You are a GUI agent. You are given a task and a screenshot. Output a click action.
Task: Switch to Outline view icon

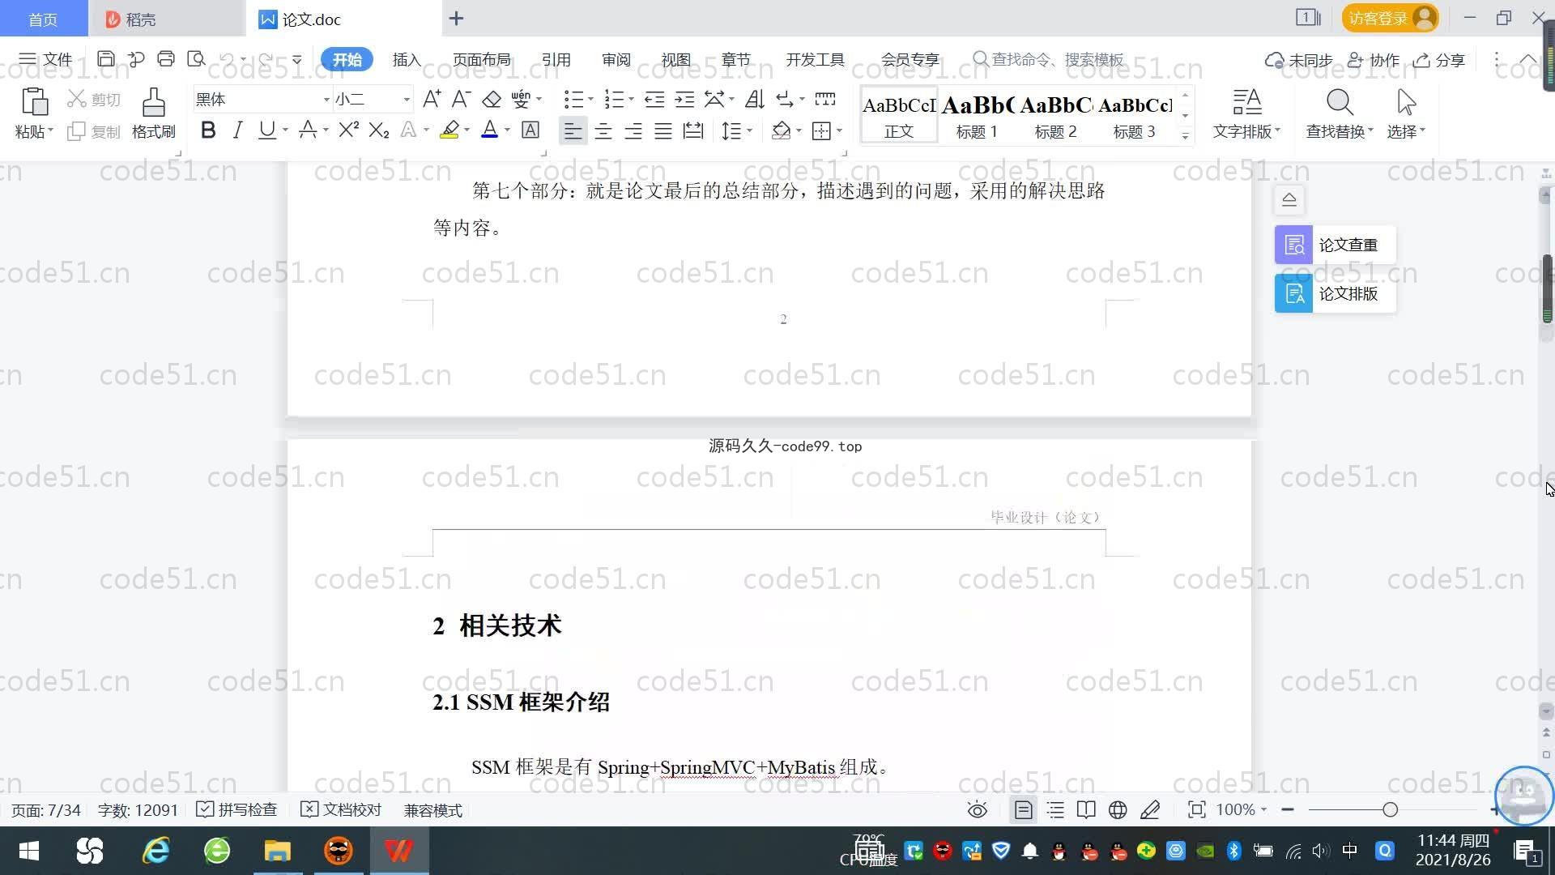(x=1055, y=810)
